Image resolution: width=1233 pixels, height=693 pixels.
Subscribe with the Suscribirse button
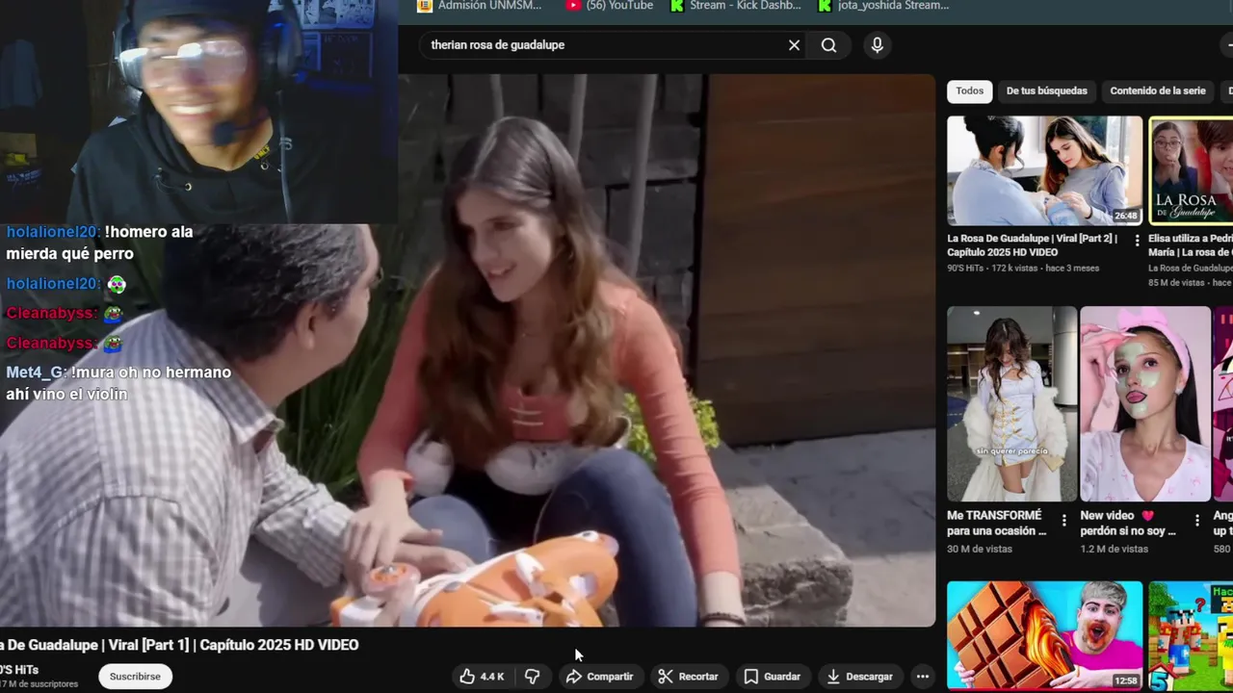pyautogui.click(x=135, y=677)
